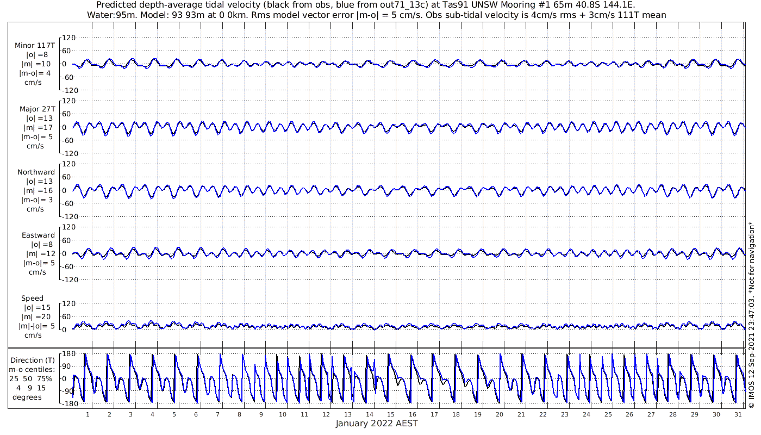Screen dimensions: 761x435
Task: Click the 'Northward' panel label
Action: click(36, 172)
